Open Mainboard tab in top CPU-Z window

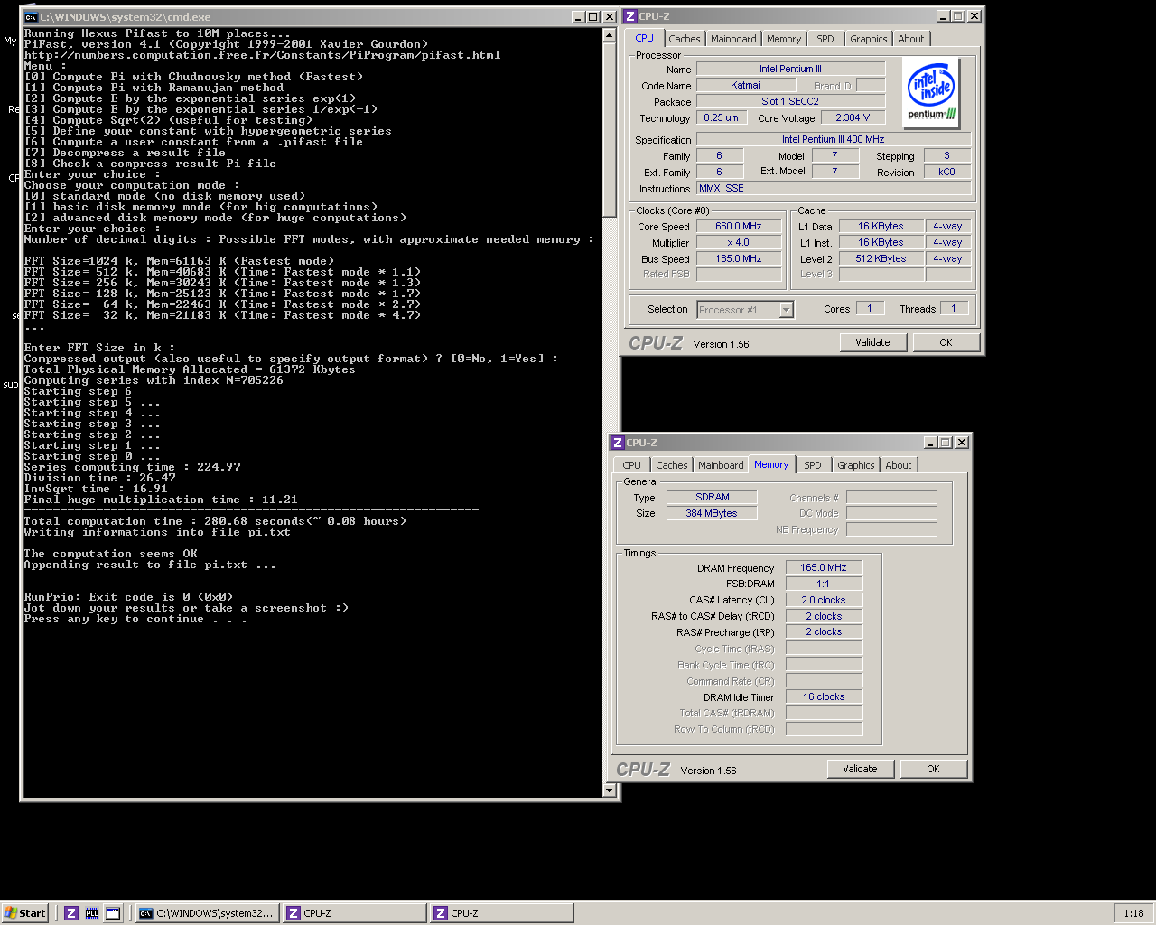click(x=733, y=39)
